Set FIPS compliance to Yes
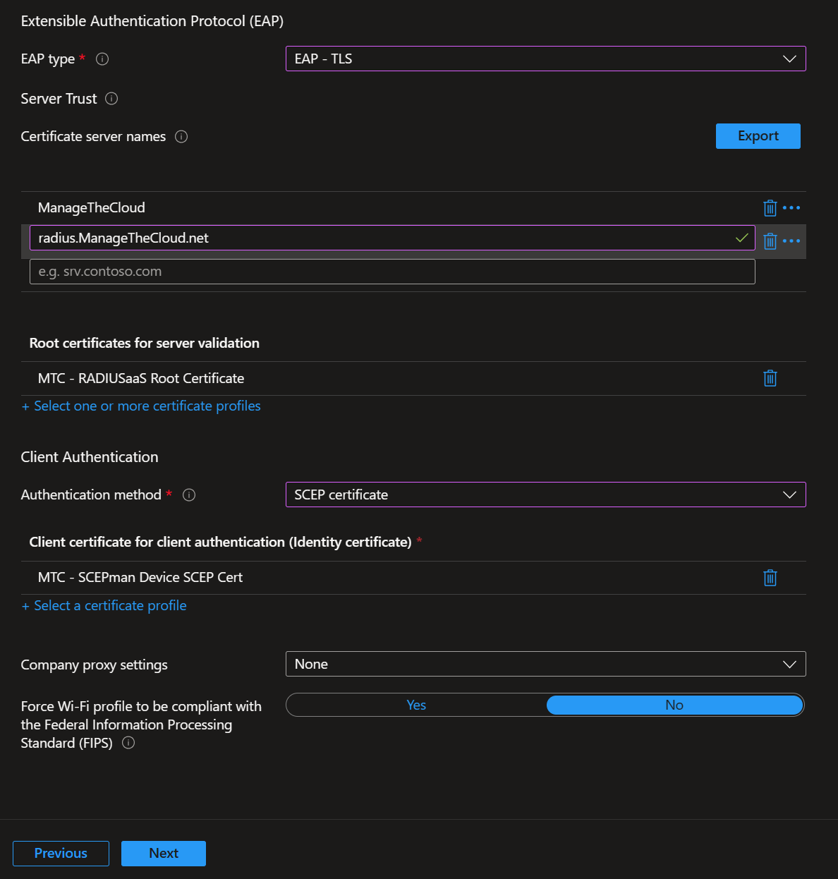 pos(415,705)
